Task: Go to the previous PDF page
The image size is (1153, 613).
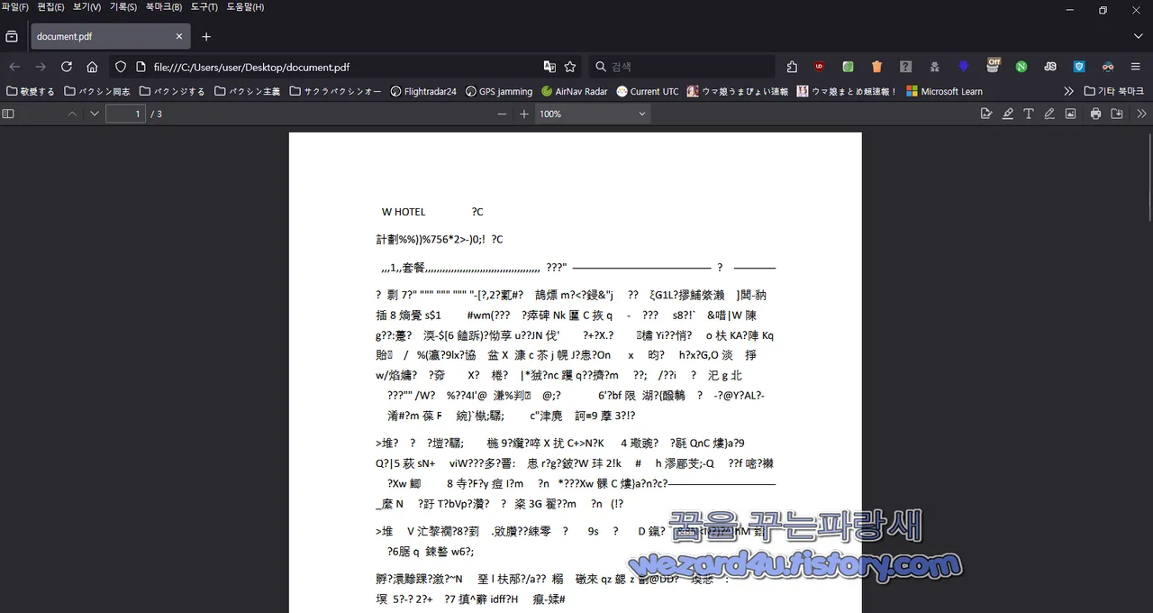Action: [73, 114]
